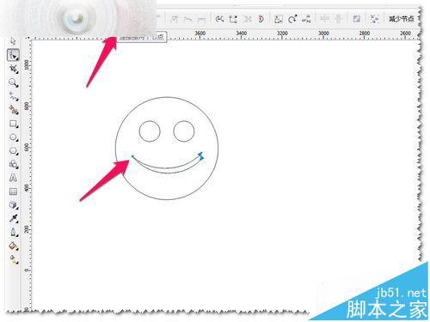Click the 减少节点 (reduce nodes) button

pos(401,19)
